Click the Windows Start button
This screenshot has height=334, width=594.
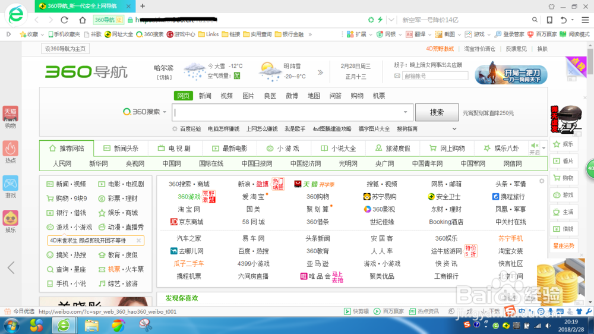11,326
